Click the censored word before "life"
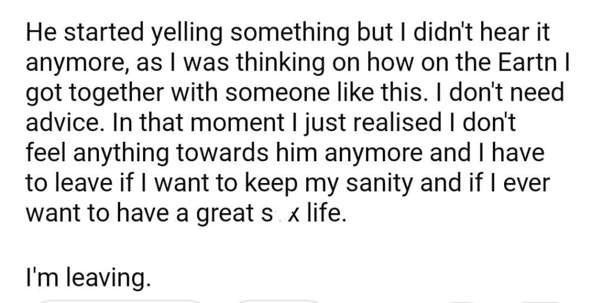 point(277,213)
